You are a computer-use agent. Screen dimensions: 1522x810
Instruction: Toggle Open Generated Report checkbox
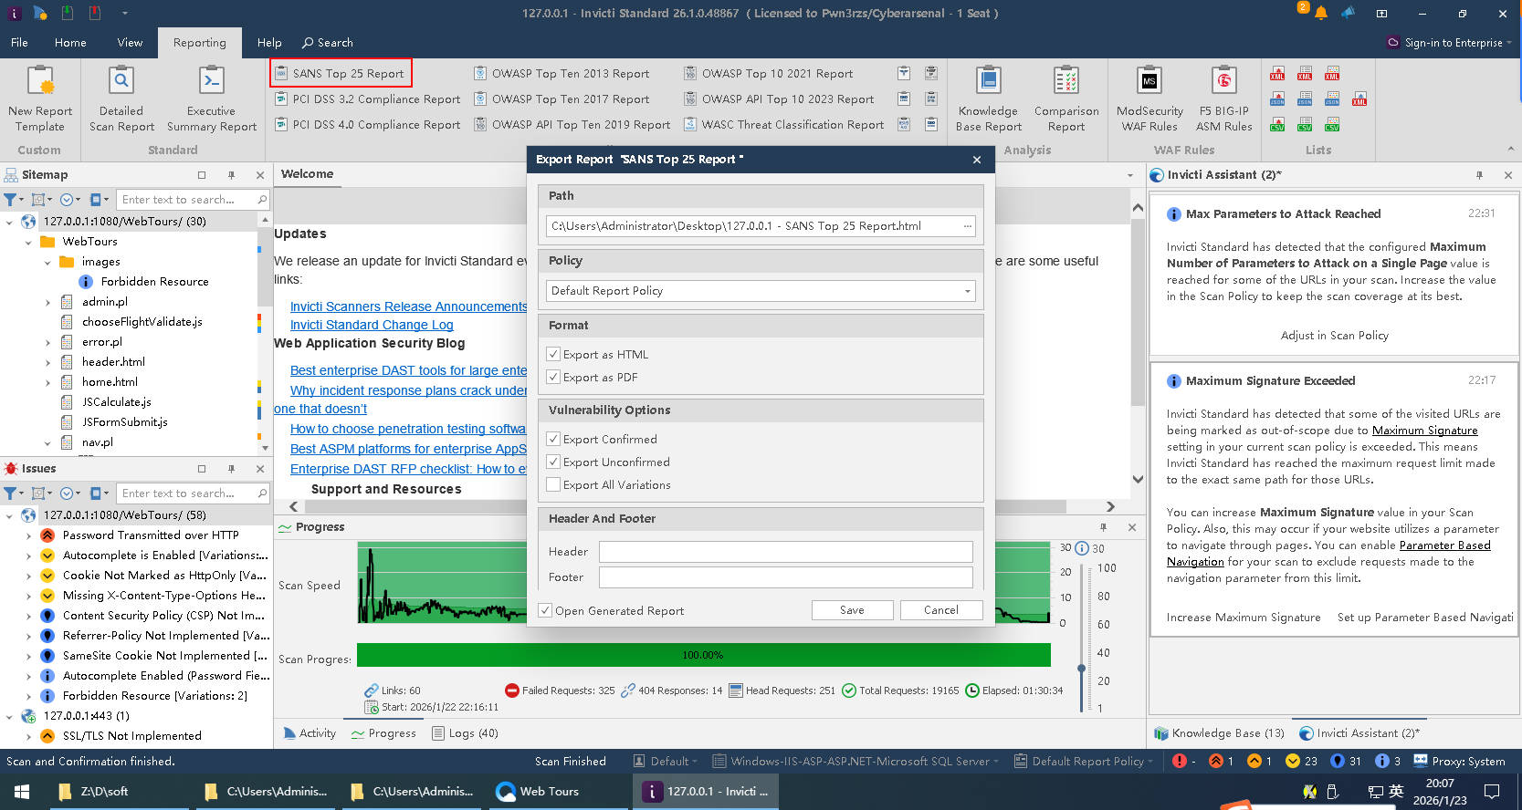point(545,610)
